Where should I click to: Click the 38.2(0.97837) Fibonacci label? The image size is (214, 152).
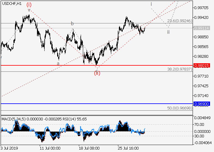[x=179, y=69]
